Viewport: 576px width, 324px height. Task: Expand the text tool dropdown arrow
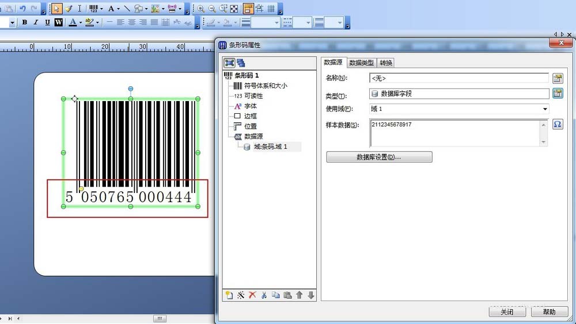(118, 9)
